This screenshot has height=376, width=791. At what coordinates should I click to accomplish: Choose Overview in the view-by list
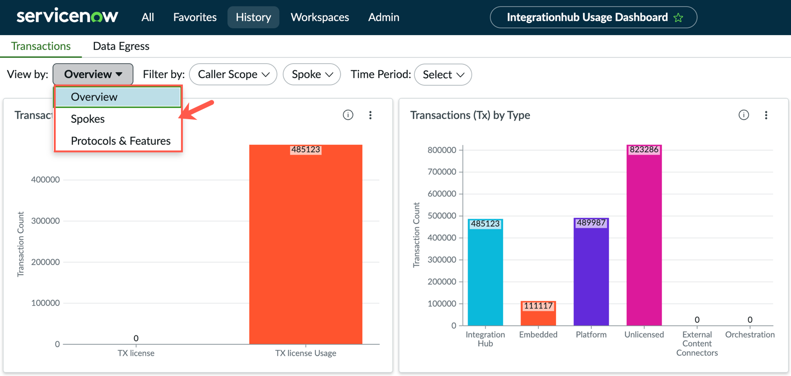[118, 97]
